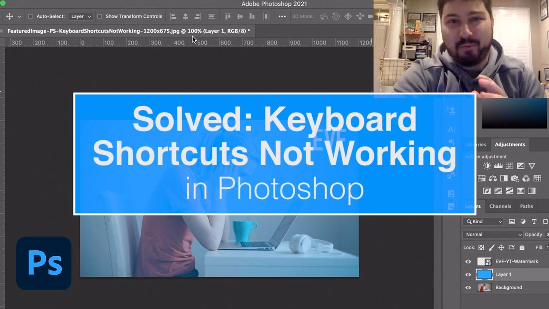The height and width of the screenshot is (309, 549).
Task: Open the Kind filter dropdown
Action: coord(483,221)
